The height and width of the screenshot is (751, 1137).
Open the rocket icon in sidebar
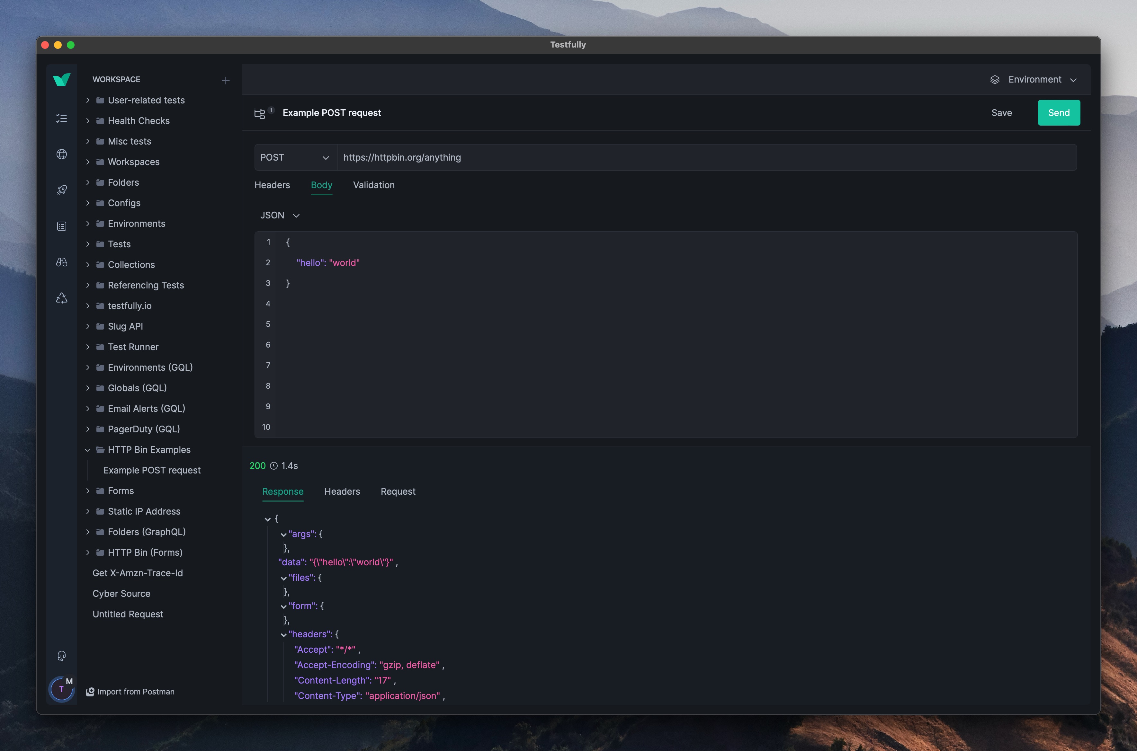(x=61, y=190)
